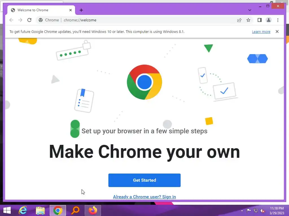This screenshot has height=216, width=289.
Task: Expand the tab search chevron
Action: coord(249,10)
